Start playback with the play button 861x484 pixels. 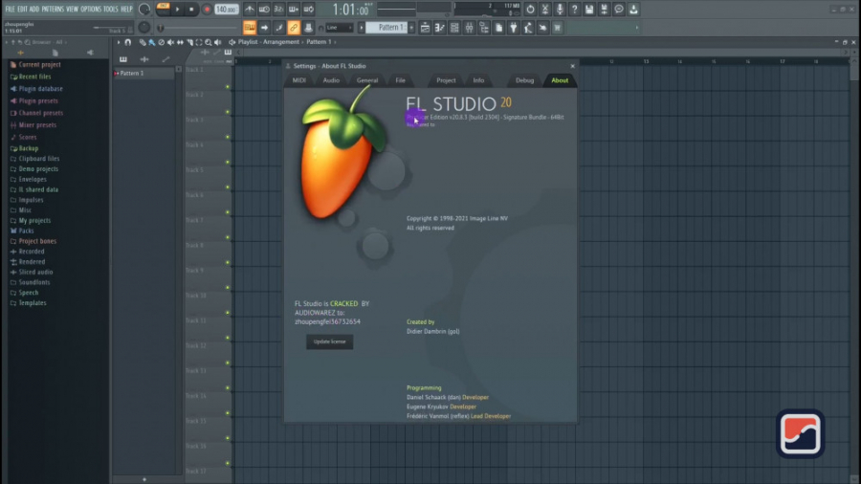click(177, 10)
